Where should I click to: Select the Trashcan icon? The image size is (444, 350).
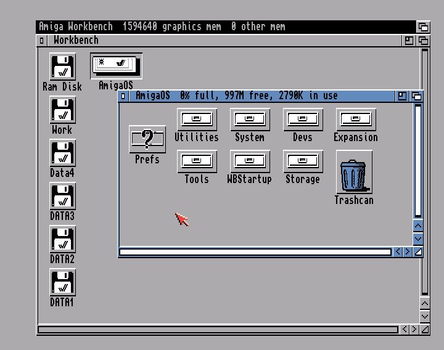click(x=354, y=176)
